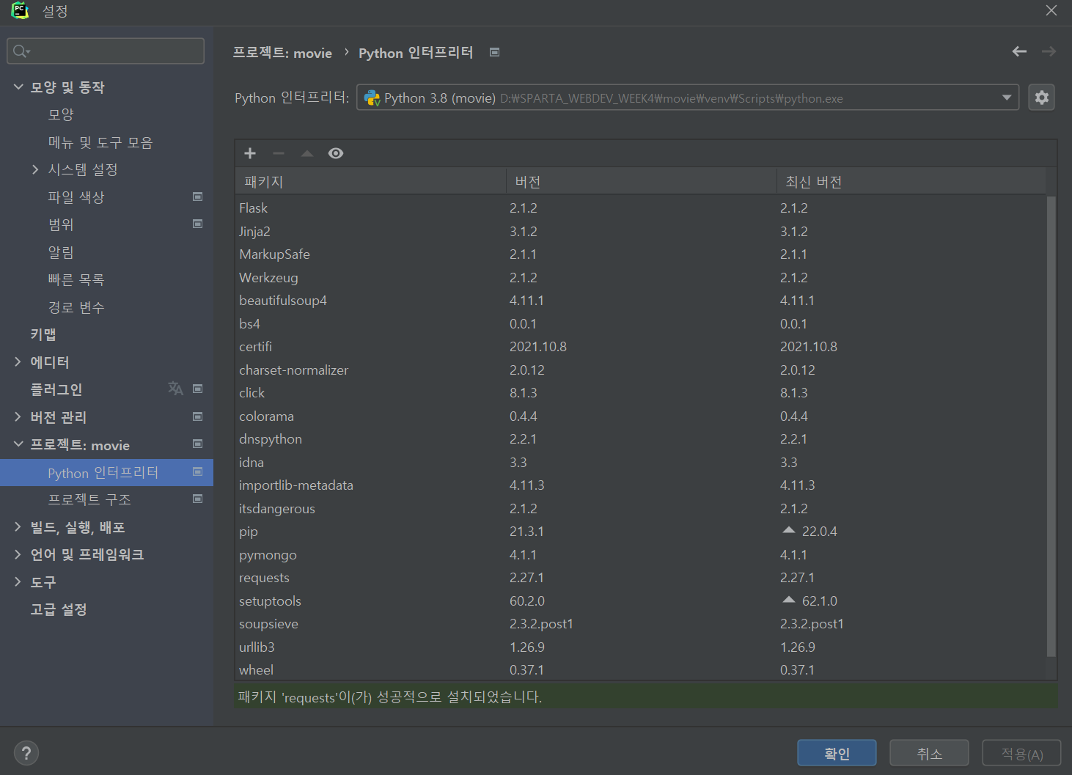Select the pymongo package row
The image size is (1072, 775).
coord(640,555)
